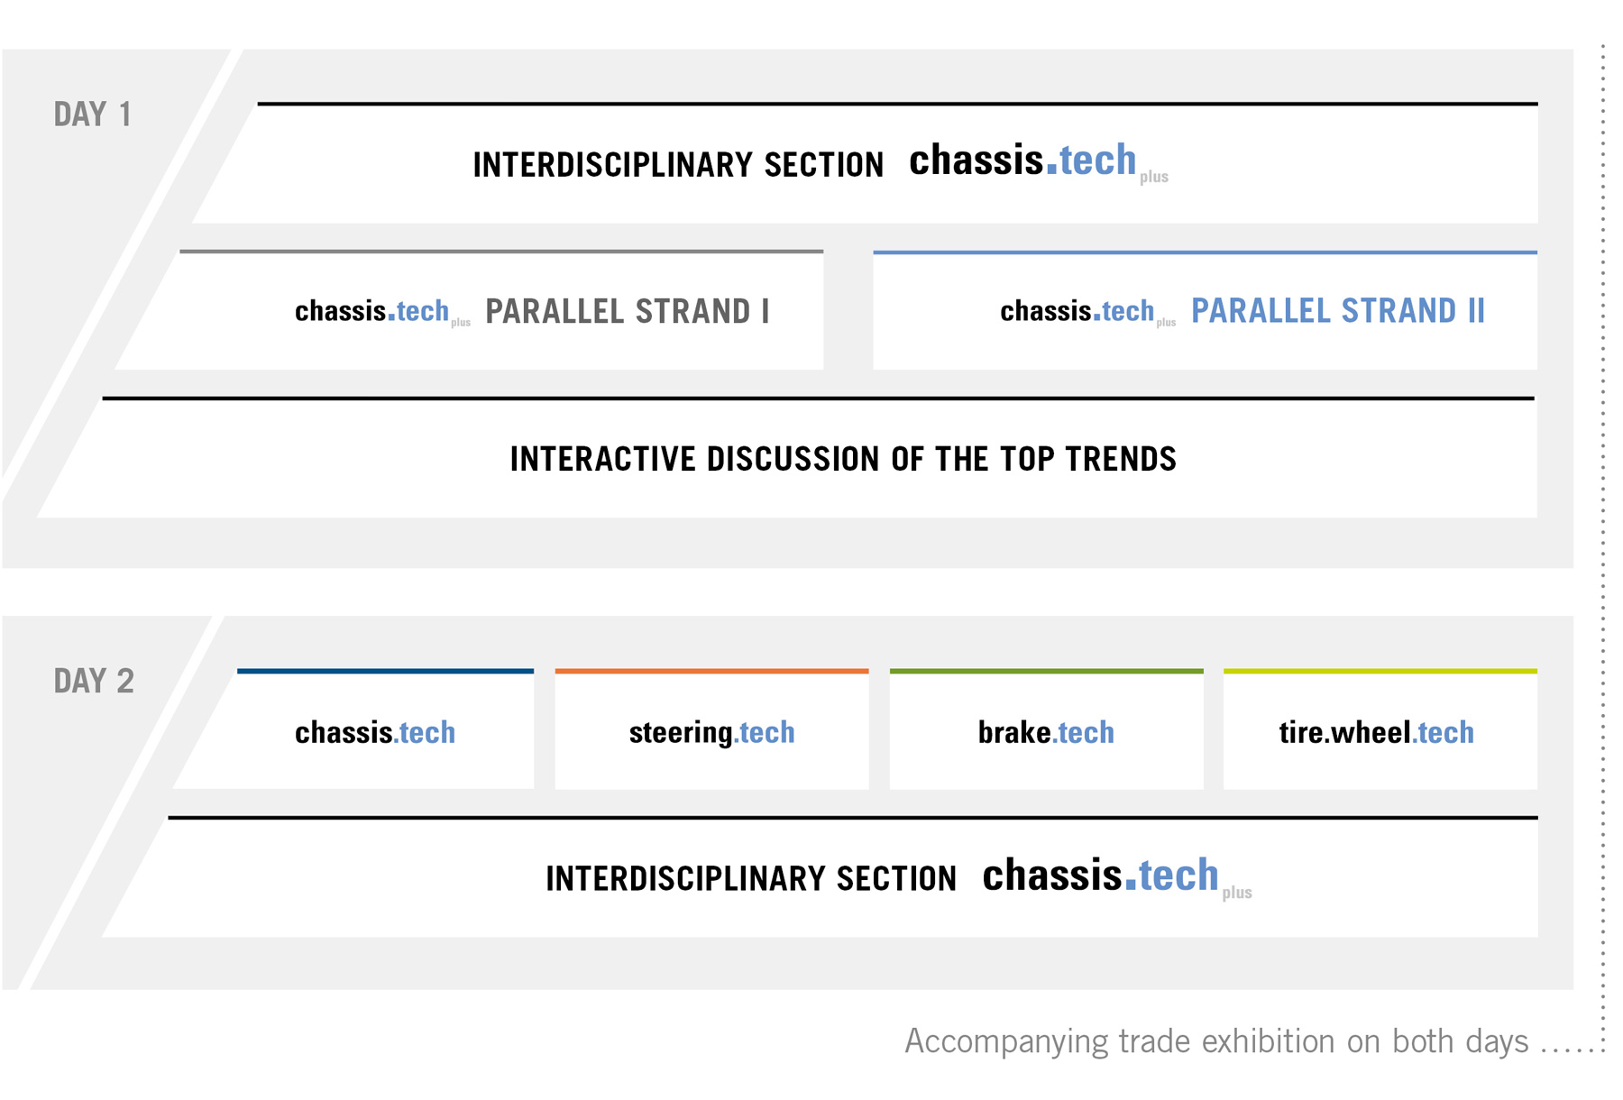Click chassis.tech plus logo beside Parallel Strand I
Screen dimensions: 1623x1100
[x=382, y=312]
